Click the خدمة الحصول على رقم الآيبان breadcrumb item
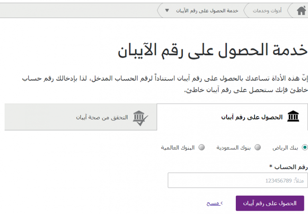 [x=207, y=10]
